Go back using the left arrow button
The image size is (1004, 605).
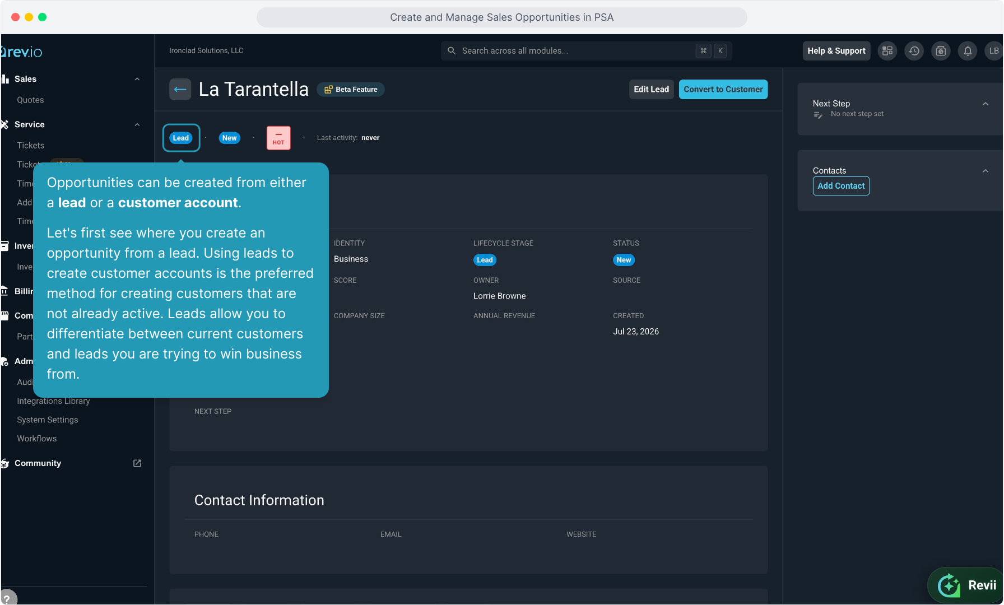point(180,90)
